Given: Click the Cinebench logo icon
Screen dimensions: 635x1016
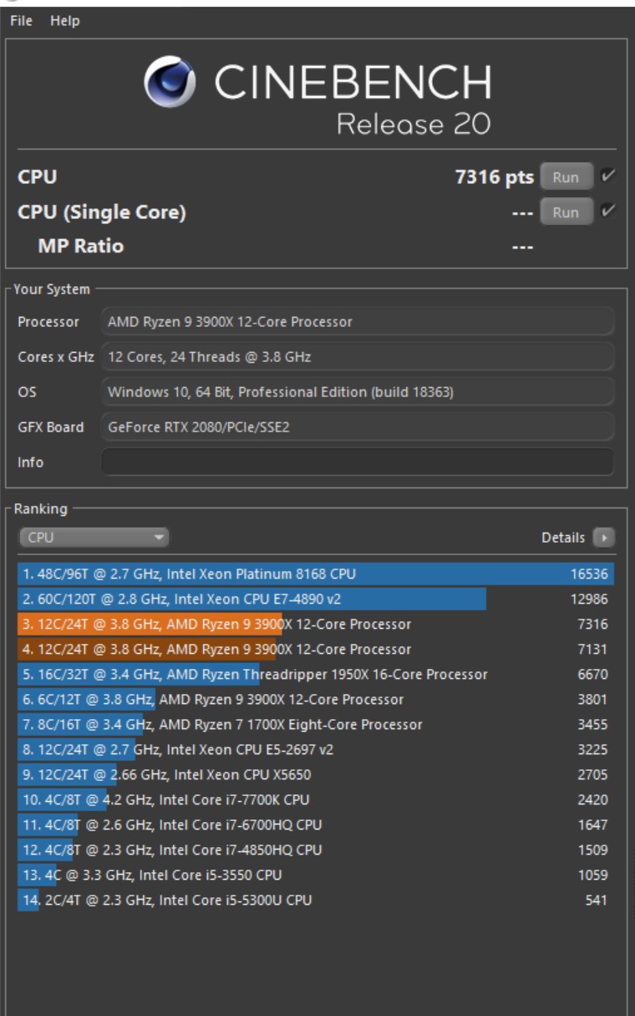Looking at the screenshot, I should pos(170,82).
